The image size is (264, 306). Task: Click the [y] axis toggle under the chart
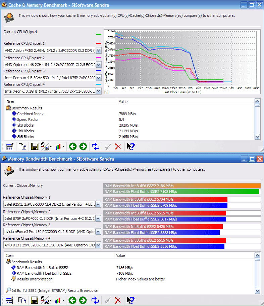coord(106,92)
